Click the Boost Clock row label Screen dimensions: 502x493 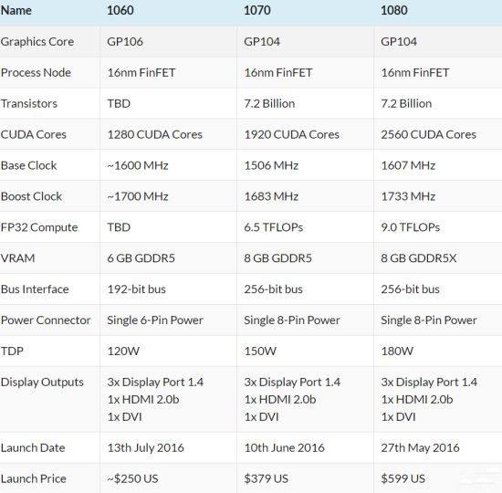tap(31, 196)
